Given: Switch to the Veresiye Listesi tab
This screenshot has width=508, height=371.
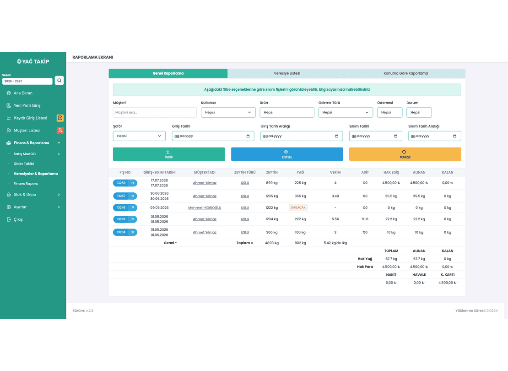Looking at the screenshot, I should coord(287,73).
